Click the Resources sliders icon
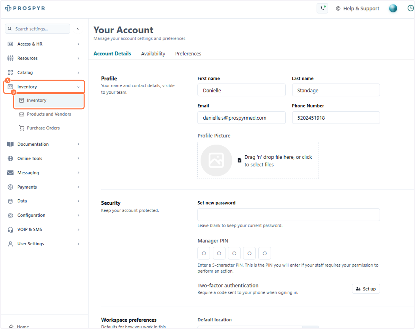Viewport: 415px width, 329px height. 10,58
